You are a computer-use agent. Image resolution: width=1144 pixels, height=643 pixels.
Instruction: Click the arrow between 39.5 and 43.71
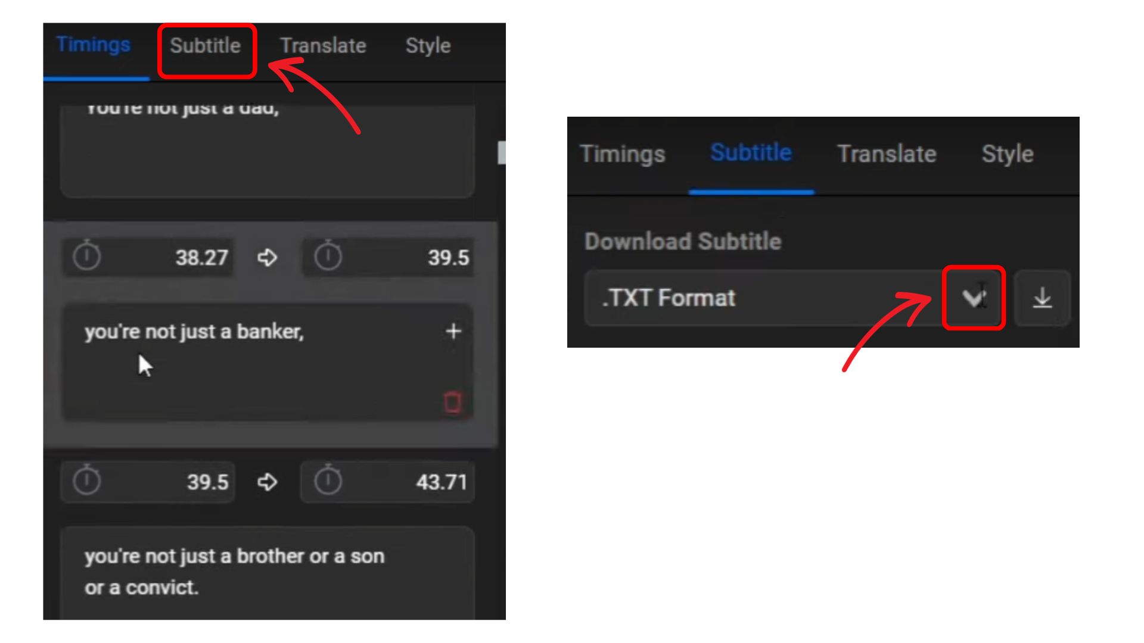267,482
